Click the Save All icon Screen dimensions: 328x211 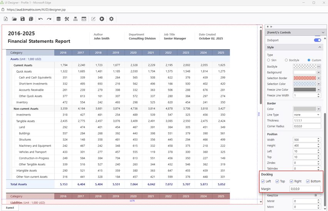coord(31,19)
